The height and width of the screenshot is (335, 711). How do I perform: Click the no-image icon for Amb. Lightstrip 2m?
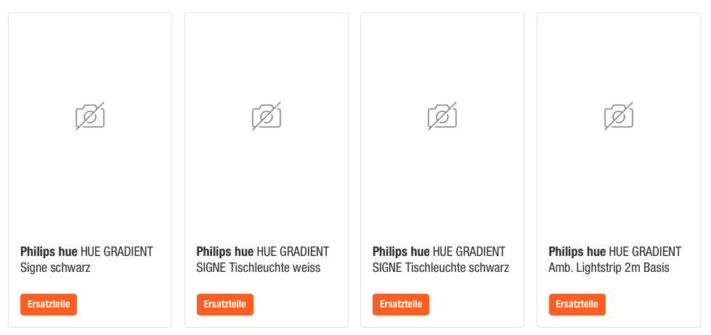coord(619,116)
